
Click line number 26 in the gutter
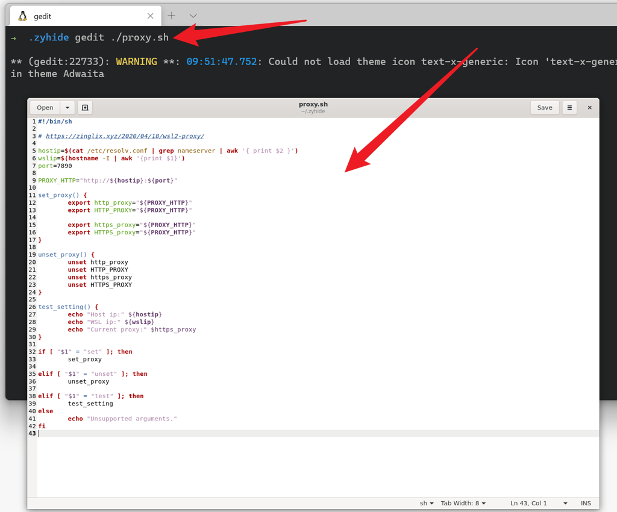pyautogui.click(x=32, y=307)
